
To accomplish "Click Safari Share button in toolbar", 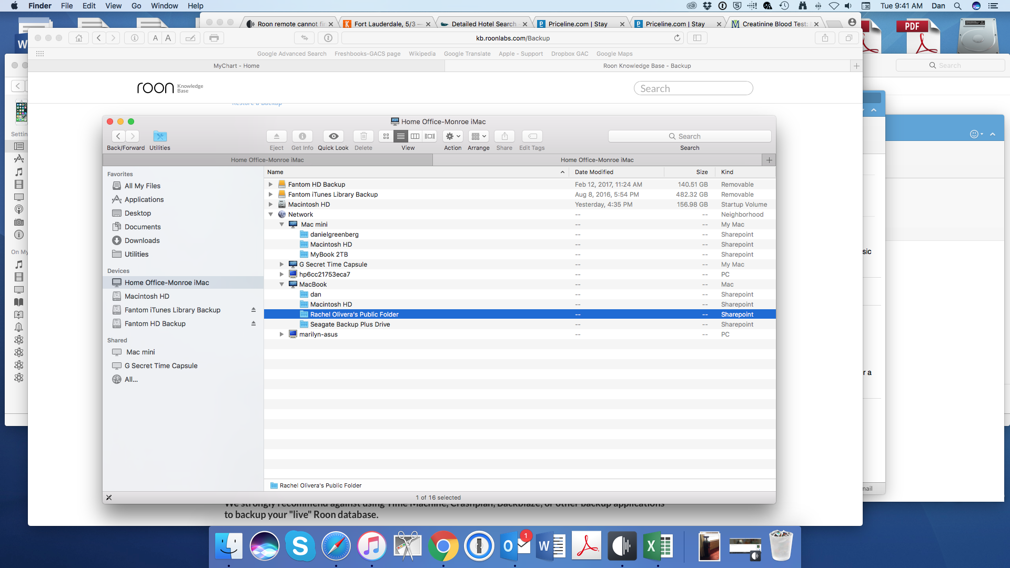I will tap(825, 38).
